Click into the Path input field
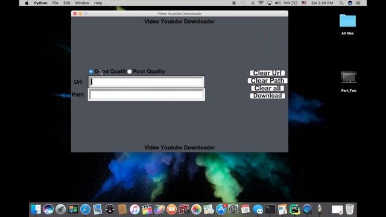This screenshot has width=386, height=217. pos(147,95)
